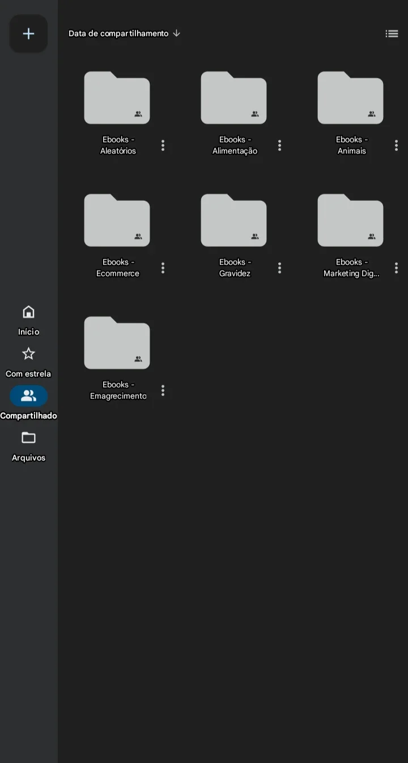Viewport: 408px width, 763px height.
Task: Show three-dot menu for Ebooks - Ecommerce
Action: [163, 268]
